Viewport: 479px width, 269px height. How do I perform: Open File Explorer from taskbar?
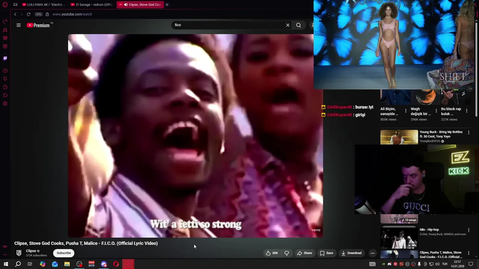point(67,264)
